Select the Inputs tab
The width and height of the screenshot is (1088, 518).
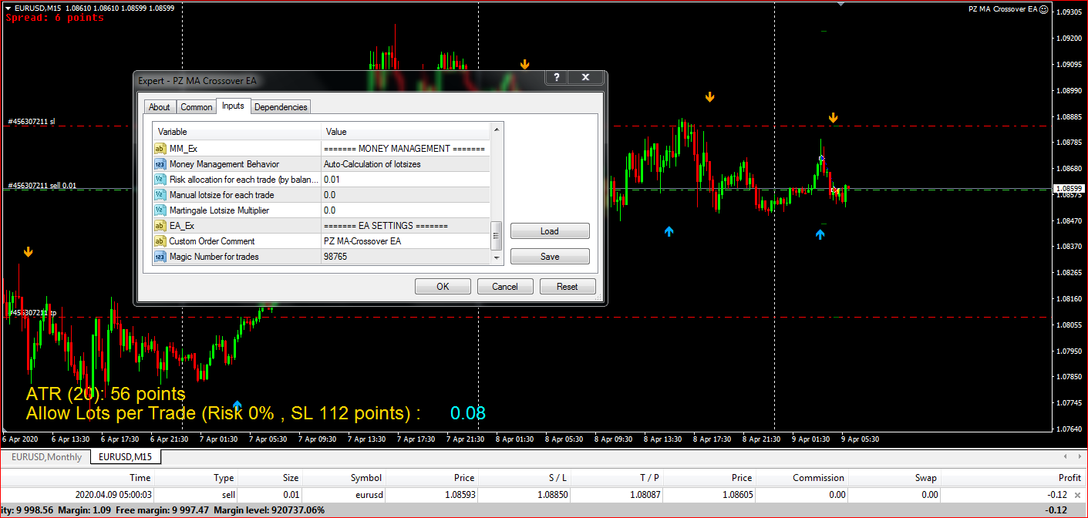point(233,106)
